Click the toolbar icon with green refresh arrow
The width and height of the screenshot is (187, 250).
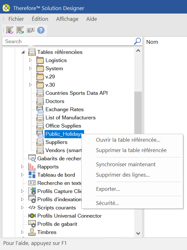[x=20, y=30]
